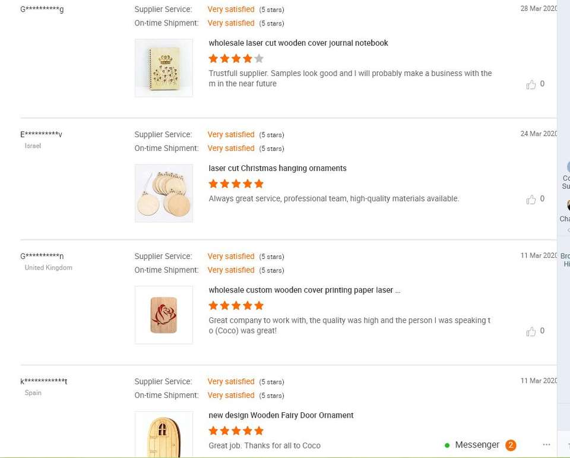Open 'wholesale custom wooden cover printing paper' title
This screenshot has height=458, width=570.
coord(304,290)
